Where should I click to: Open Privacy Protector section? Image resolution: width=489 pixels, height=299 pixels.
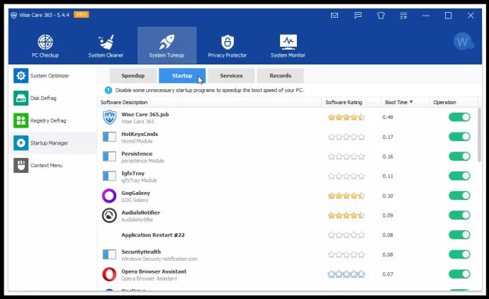click(227, 46)
